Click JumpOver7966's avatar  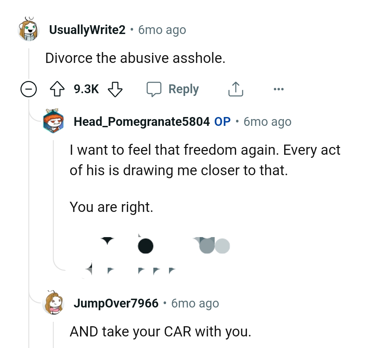click(53, 303)
